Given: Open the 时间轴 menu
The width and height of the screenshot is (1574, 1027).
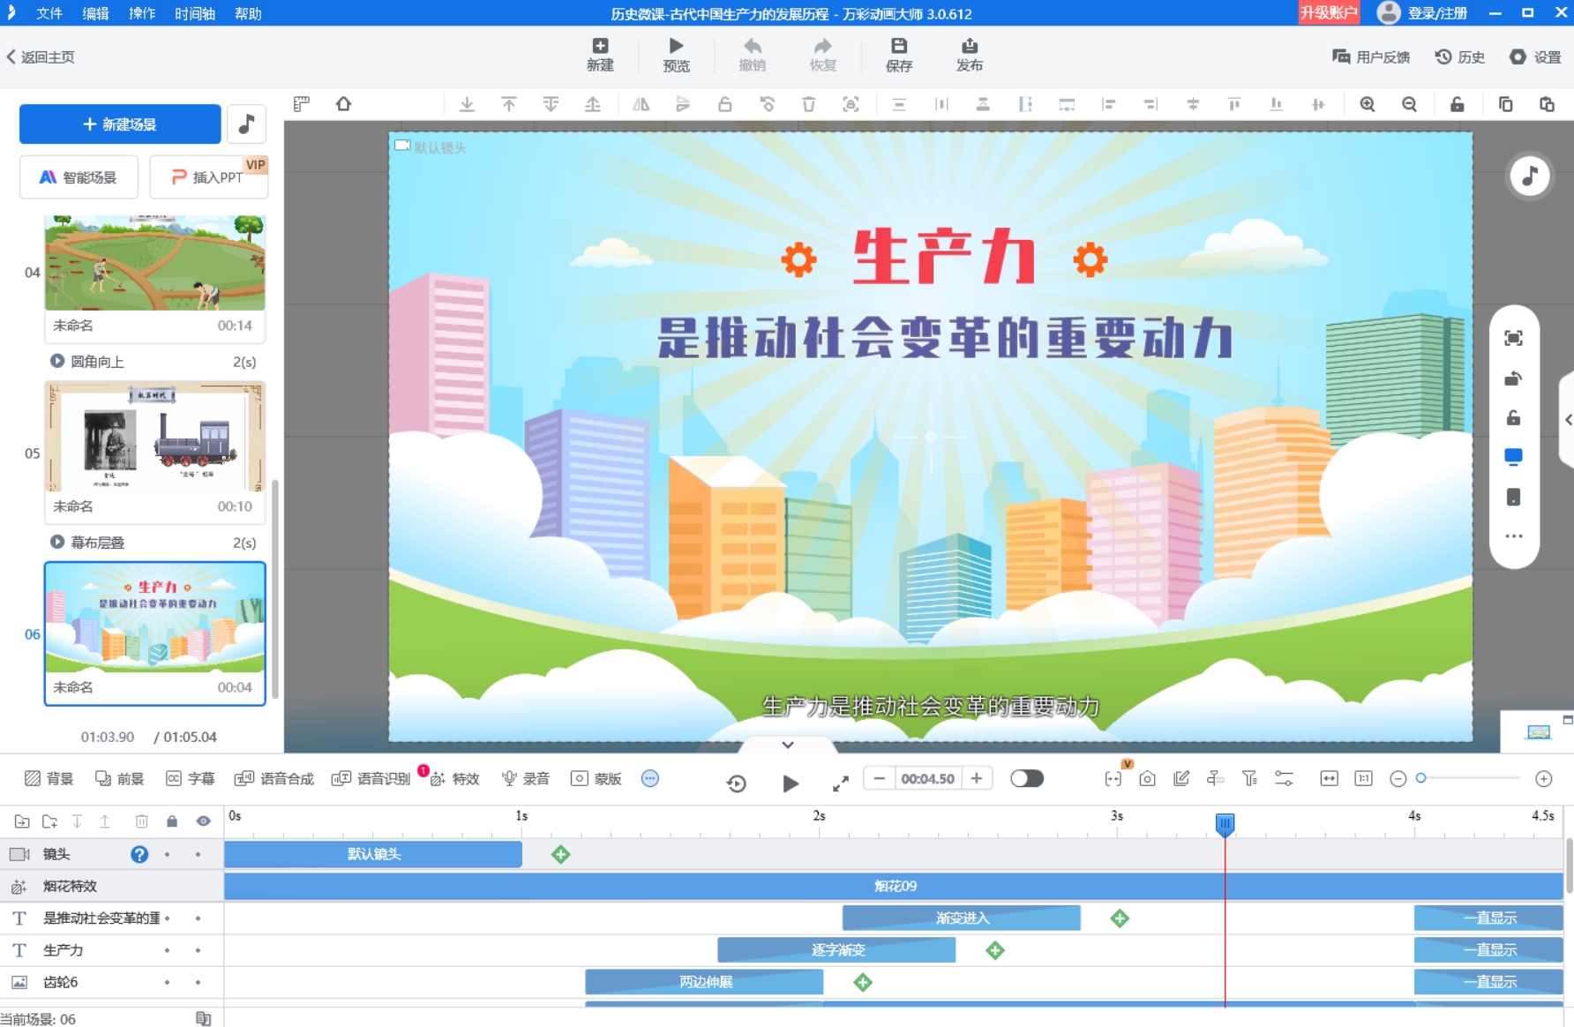Looking at the screenshot, I should coord(194,13).
